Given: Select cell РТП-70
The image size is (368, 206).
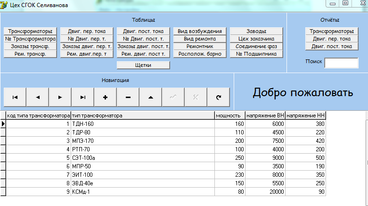Looking at the screenshot, I should tap(143, 149).
